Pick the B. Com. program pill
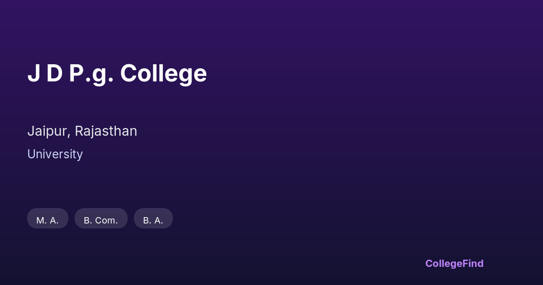 (x=101, y=218)
